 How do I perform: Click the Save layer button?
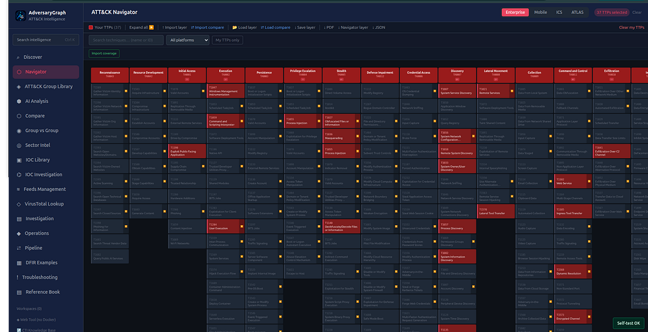305,28
